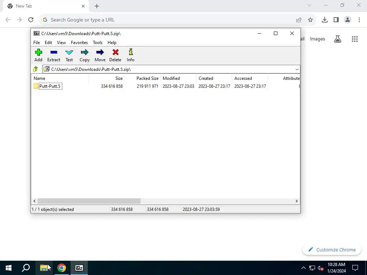Open the Tools menu

[x=97, y=43]
